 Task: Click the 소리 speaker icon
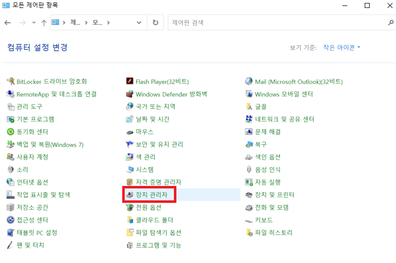point(10,170)
